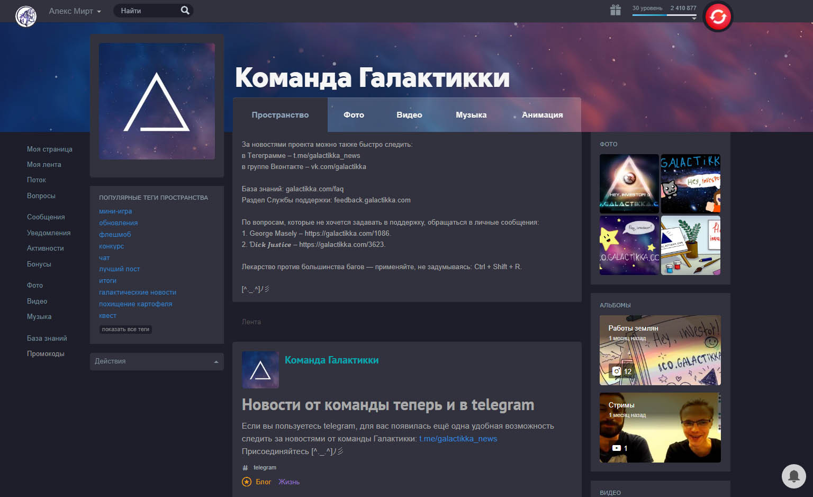Click the video count icon on Стримы

click(616, 448)
